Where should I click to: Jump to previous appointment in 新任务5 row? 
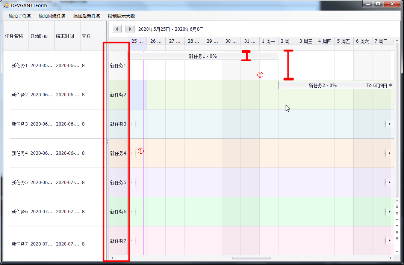click(132, 183)
